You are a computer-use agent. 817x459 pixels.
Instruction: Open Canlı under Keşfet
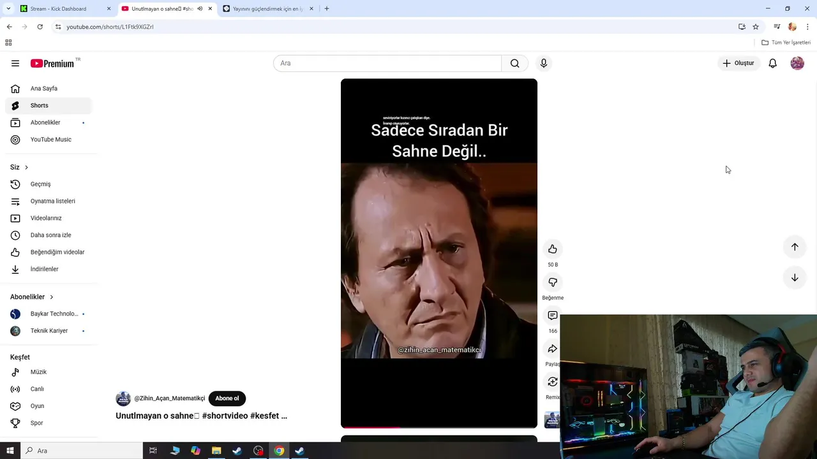49,389
